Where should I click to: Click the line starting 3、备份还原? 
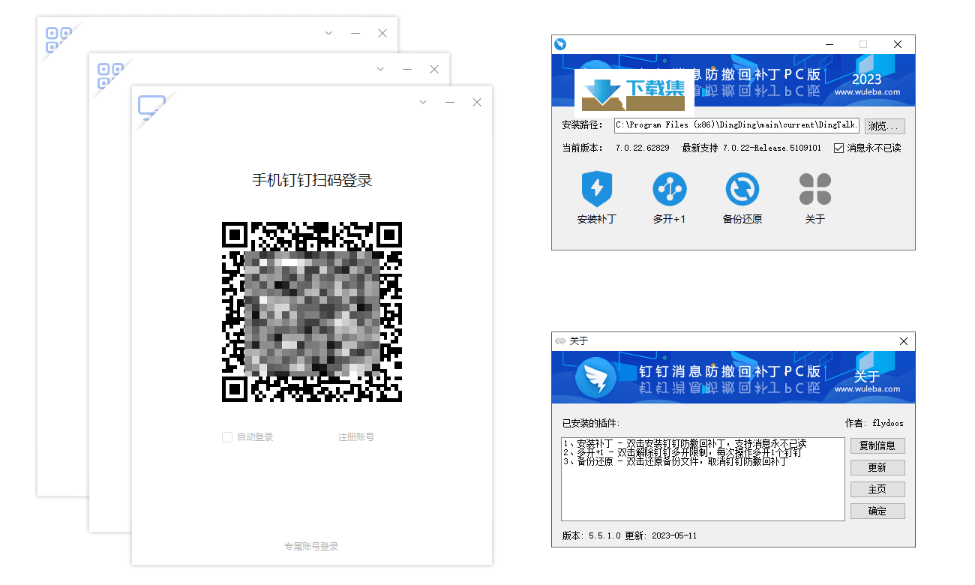click(x=675, y=462)
